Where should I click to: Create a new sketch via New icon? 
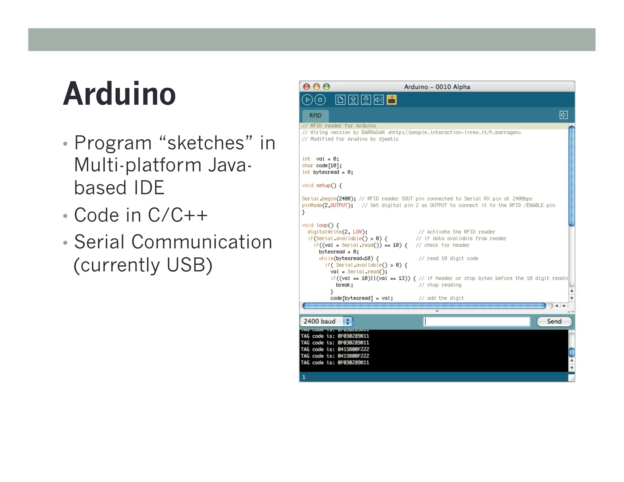pos(340,100)
